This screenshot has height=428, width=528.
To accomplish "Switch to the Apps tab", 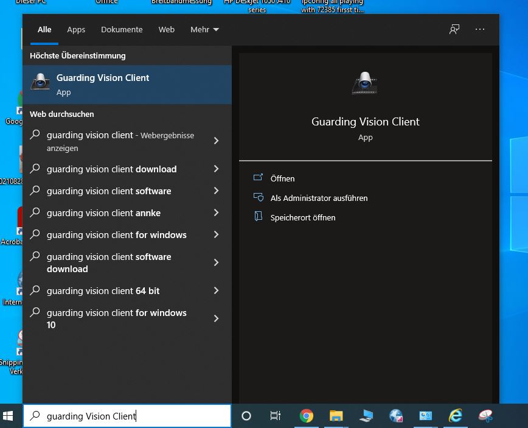I will click(76, 30).
